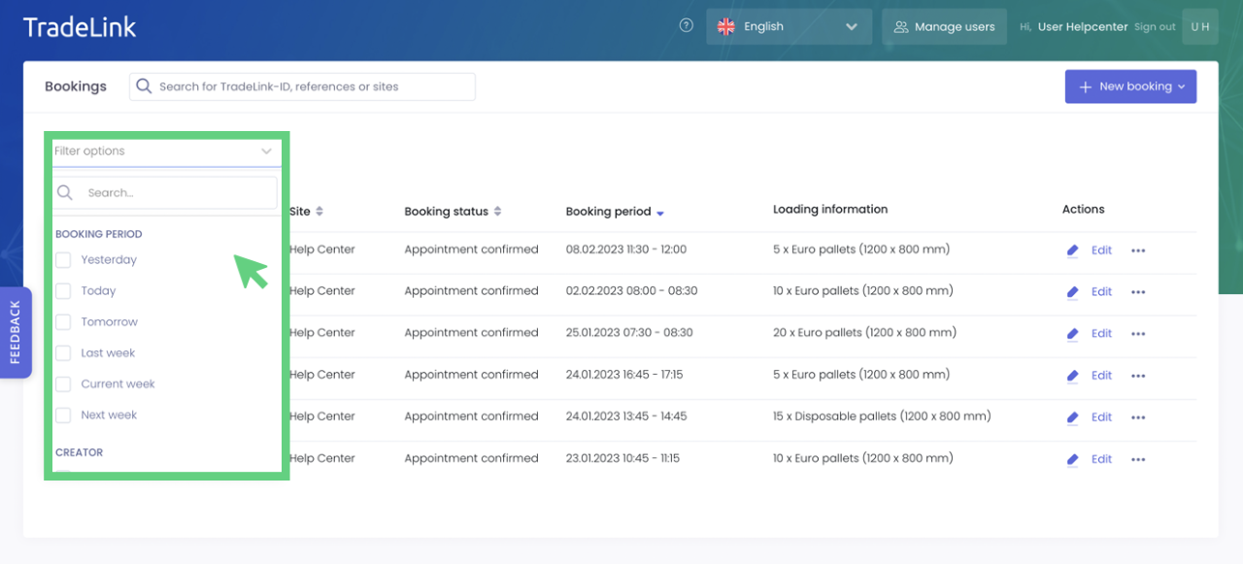Click the filter options Search field

pyautogui.click(x=175, y=193)
